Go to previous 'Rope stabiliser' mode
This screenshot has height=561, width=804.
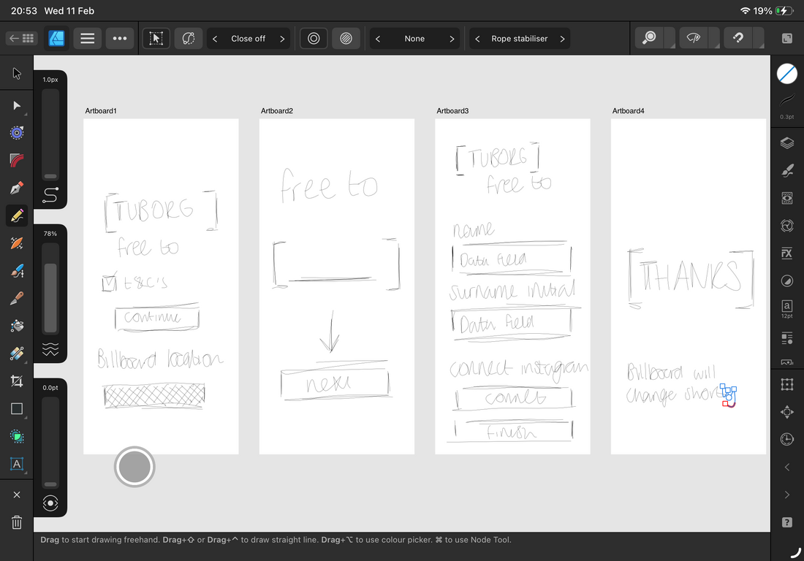click(477, 39)
